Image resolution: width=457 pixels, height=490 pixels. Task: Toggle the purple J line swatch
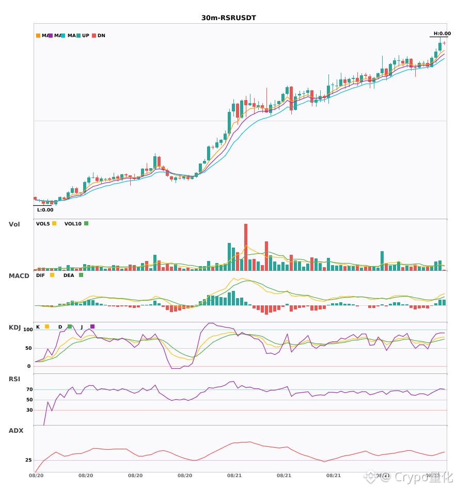[x=92, y=326]
